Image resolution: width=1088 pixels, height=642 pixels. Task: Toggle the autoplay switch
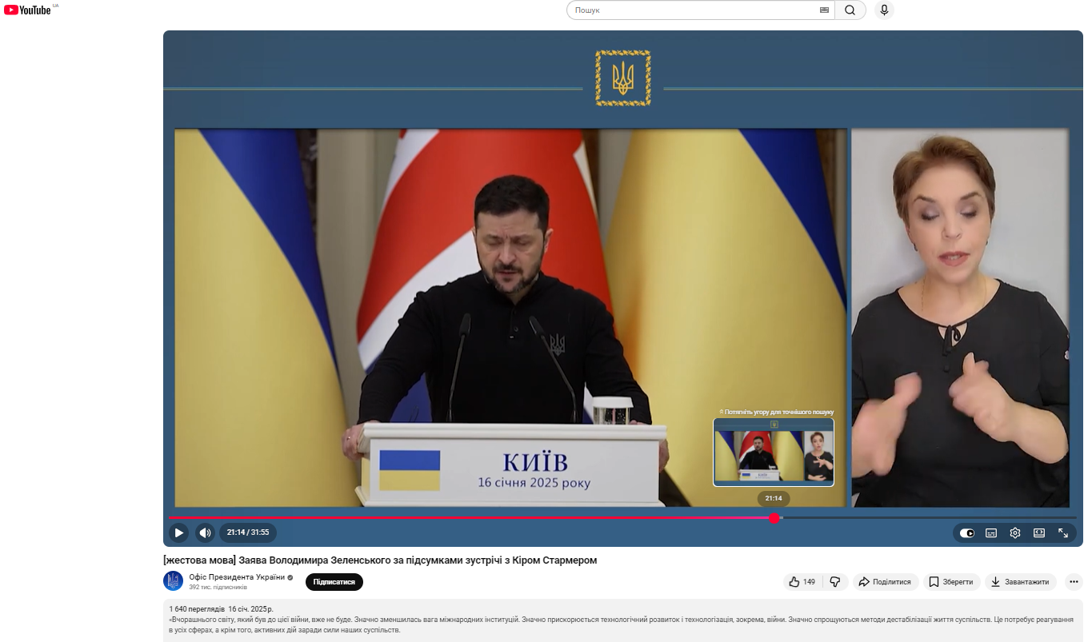[x=967, y=533]
